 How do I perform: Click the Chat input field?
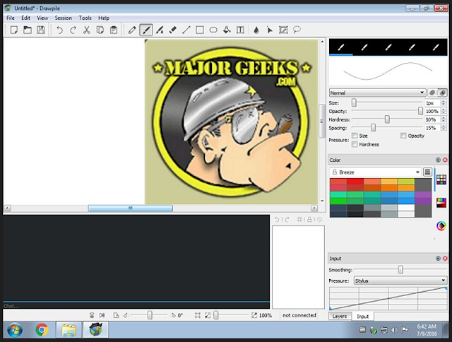click(x=136, y=306)
